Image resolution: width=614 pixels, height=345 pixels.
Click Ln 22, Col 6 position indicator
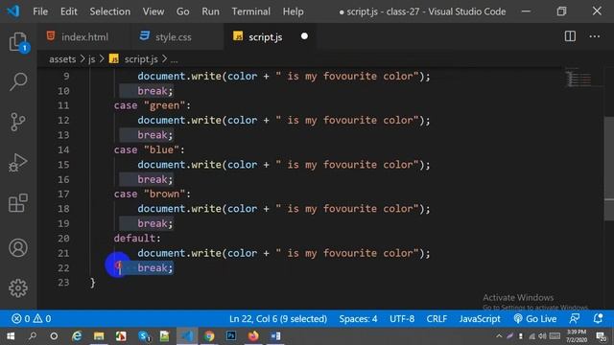pos(278,319)
